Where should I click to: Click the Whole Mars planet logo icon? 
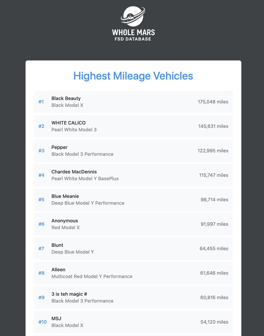tap(133, 16)
